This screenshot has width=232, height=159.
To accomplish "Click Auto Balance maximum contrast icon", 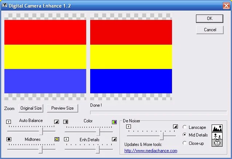I will point(56,122).
